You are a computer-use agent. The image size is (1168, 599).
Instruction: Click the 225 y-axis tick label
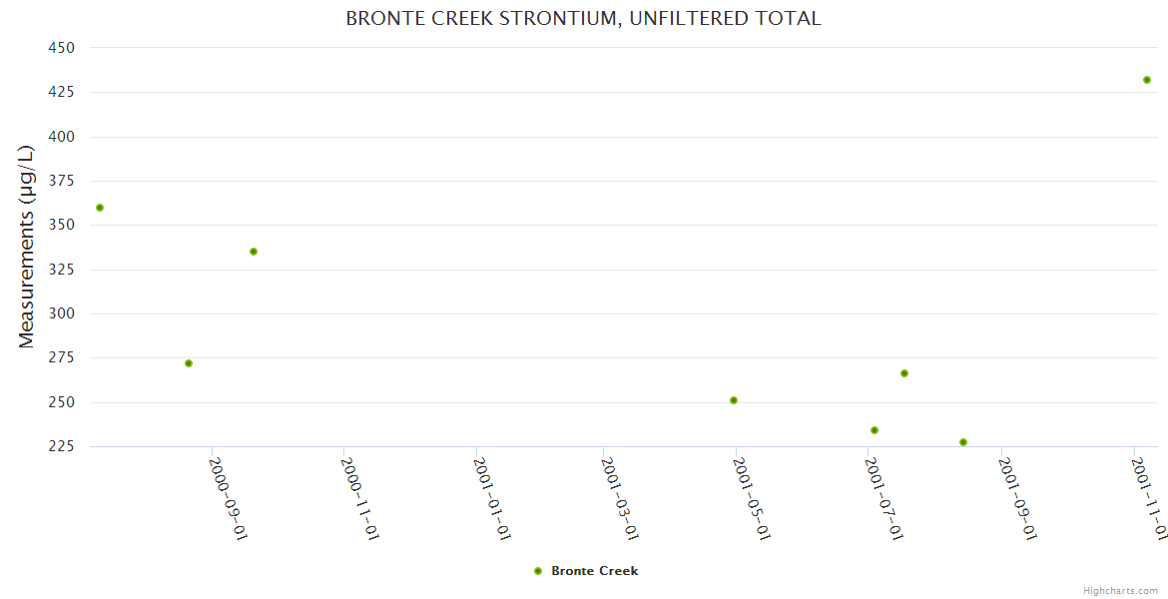62,446
